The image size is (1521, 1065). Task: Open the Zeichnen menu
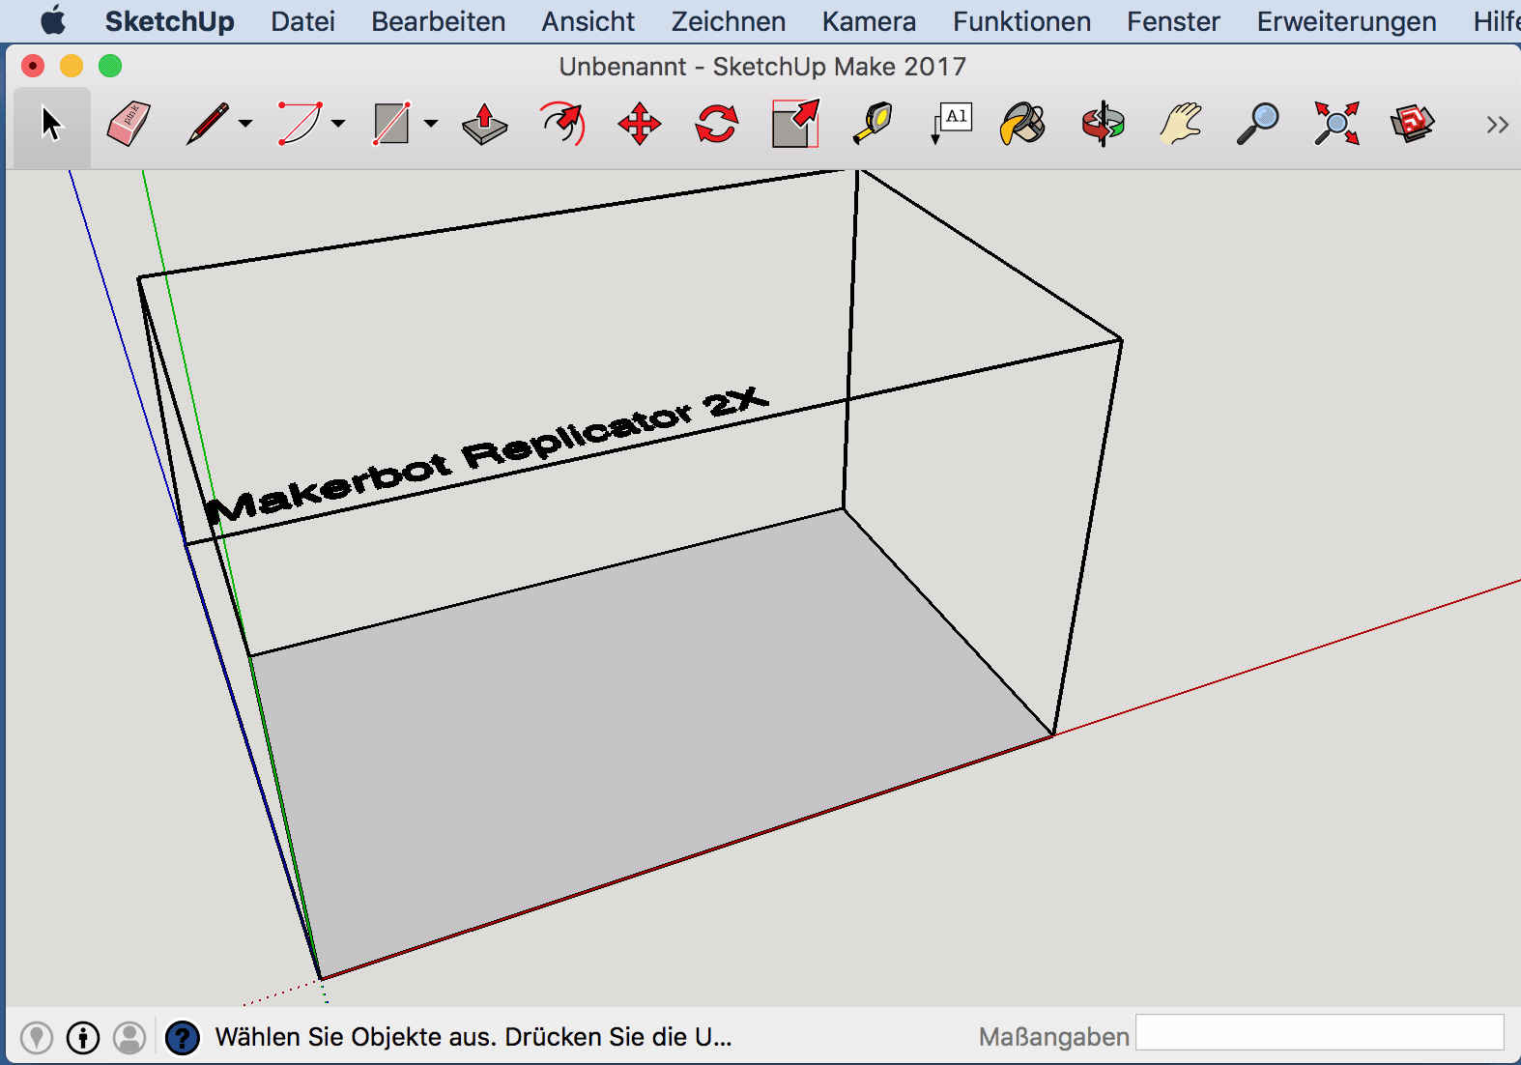tap(729, 21)
